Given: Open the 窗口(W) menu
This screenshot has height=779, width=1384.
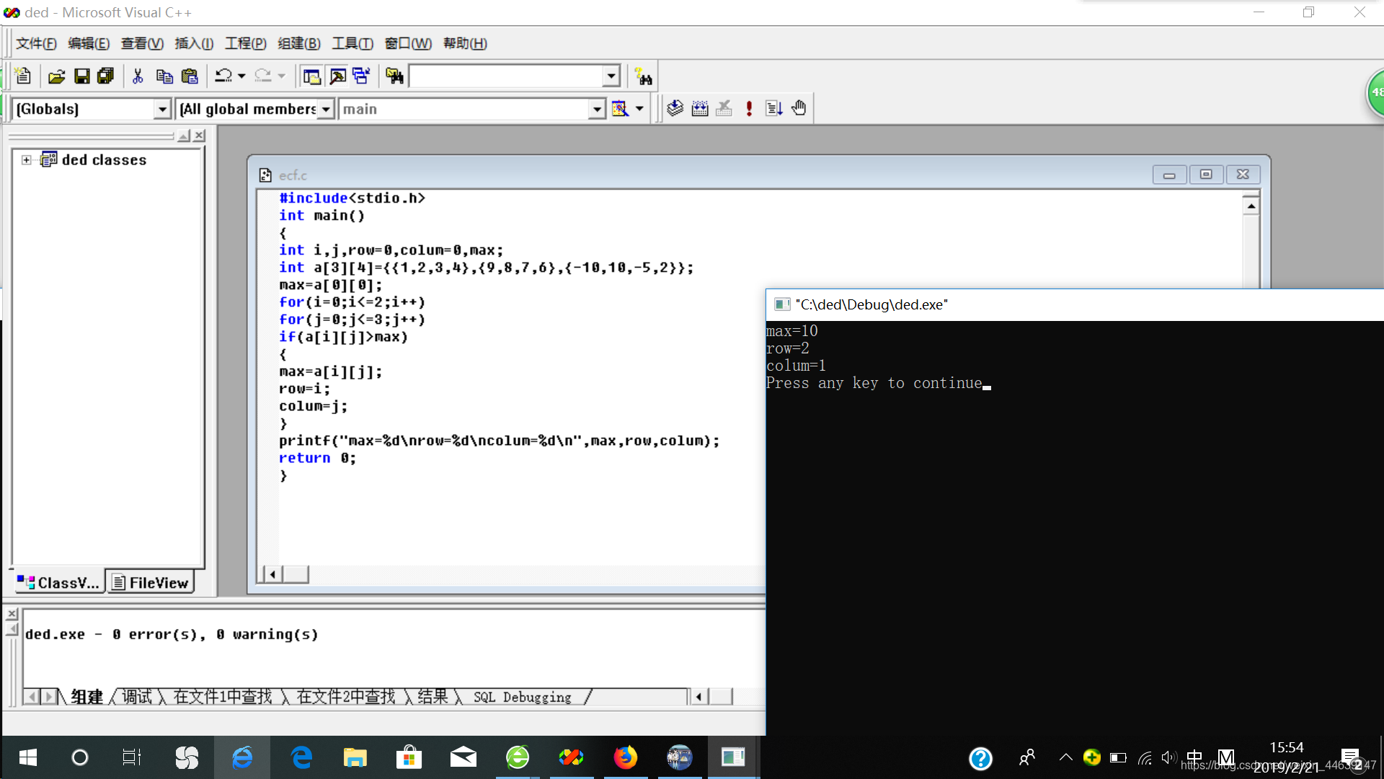Looking at the screenshot, I should pyautogui.click(x=408, y=43).
